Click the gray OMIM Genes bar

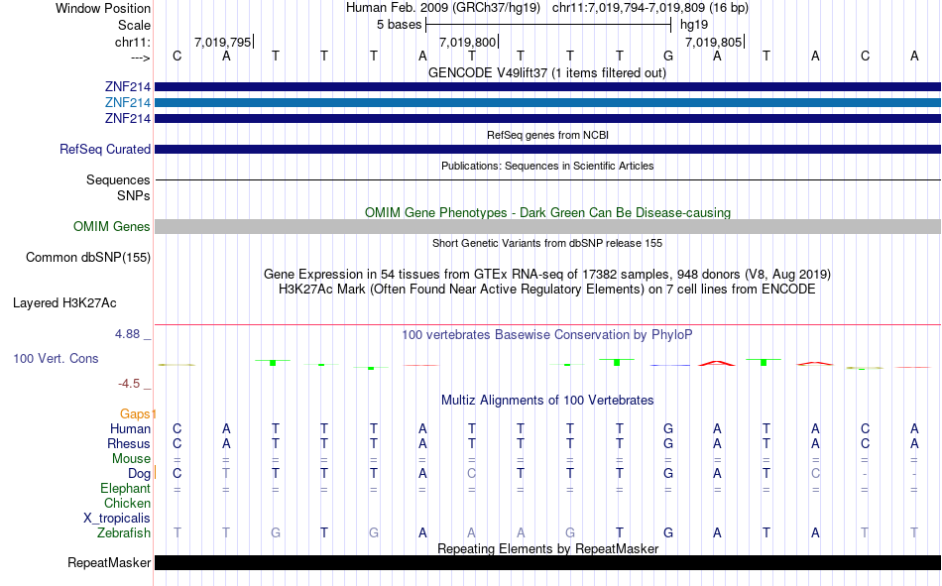[x=547, y=227]
